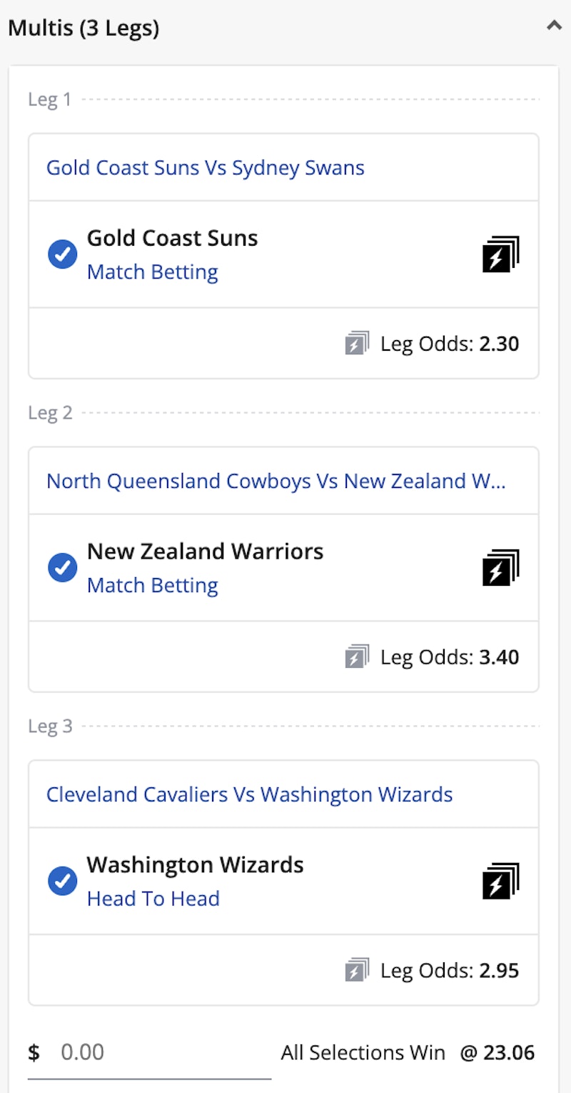This screenshot has height=1093, width=571.
Task: Click the Head To Head market link
Action: pyautogui.click(x=153, y=899)
